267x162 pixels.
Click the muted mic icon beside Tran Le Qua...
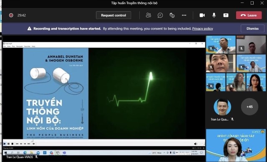tap(232, 119)
